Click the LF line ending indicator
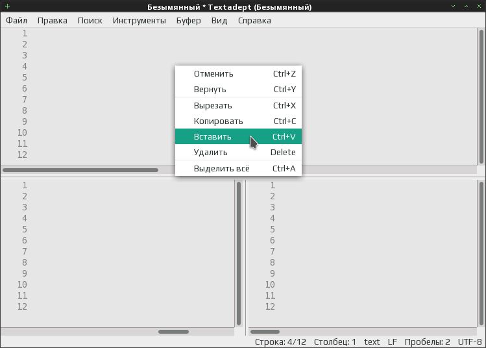Viewport: 486px width, 348px height. 393,342
